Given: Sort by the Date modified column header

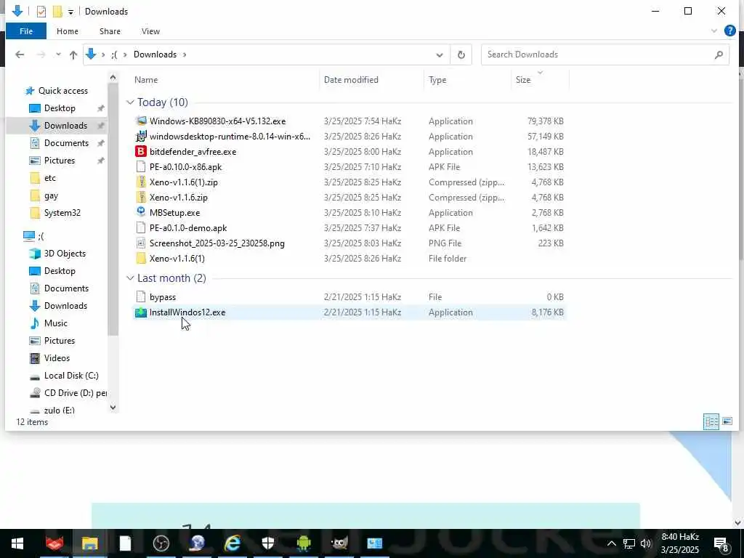Looking at the screenshot, I should click(351, 80).
